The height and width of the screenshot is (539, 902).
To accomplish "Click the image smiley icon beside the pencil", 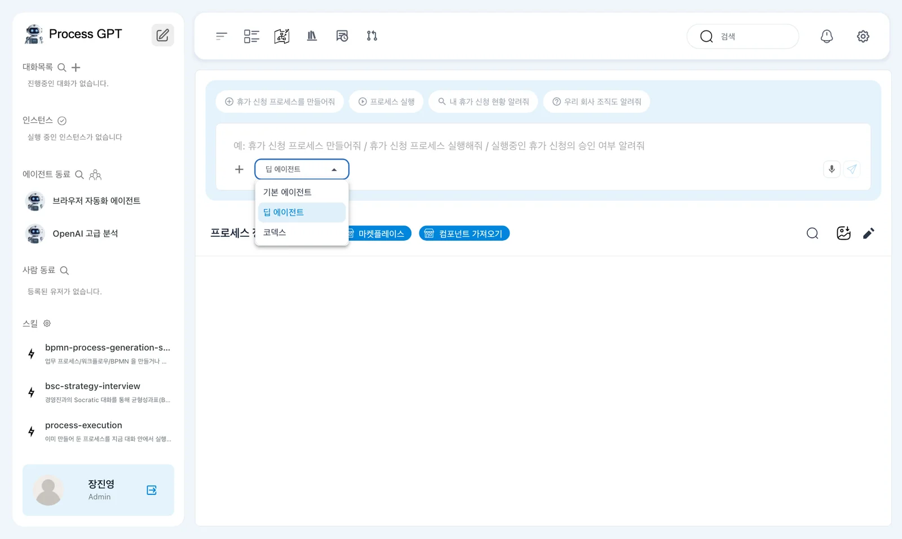I will [843, 233].
